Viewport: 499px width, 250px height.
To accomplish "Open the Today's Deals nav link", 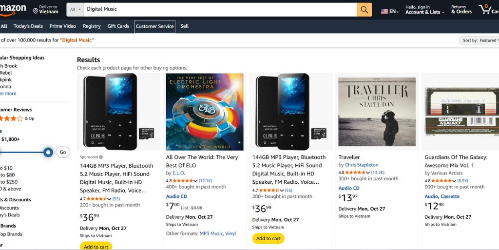I will pyautogui.click(x=28, y=26).
